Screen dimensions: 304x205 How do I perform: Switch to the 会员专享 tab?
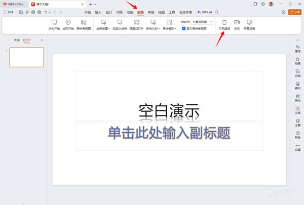click(185, 12)
